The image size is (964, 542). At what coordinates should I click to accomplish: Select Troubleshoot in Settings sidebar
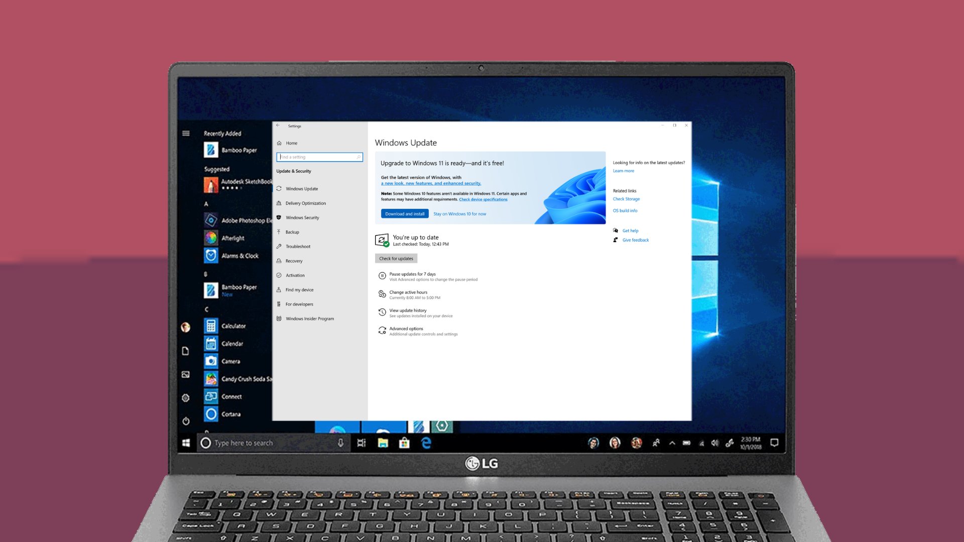coord(298,246)
